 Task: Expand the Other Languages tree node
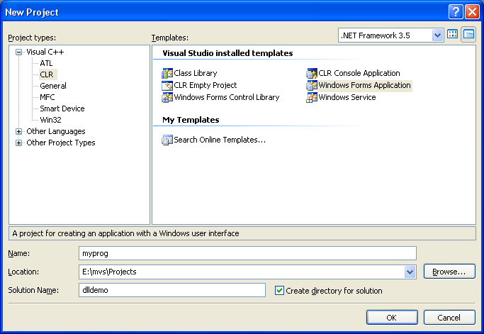click(x=19, y=132)
